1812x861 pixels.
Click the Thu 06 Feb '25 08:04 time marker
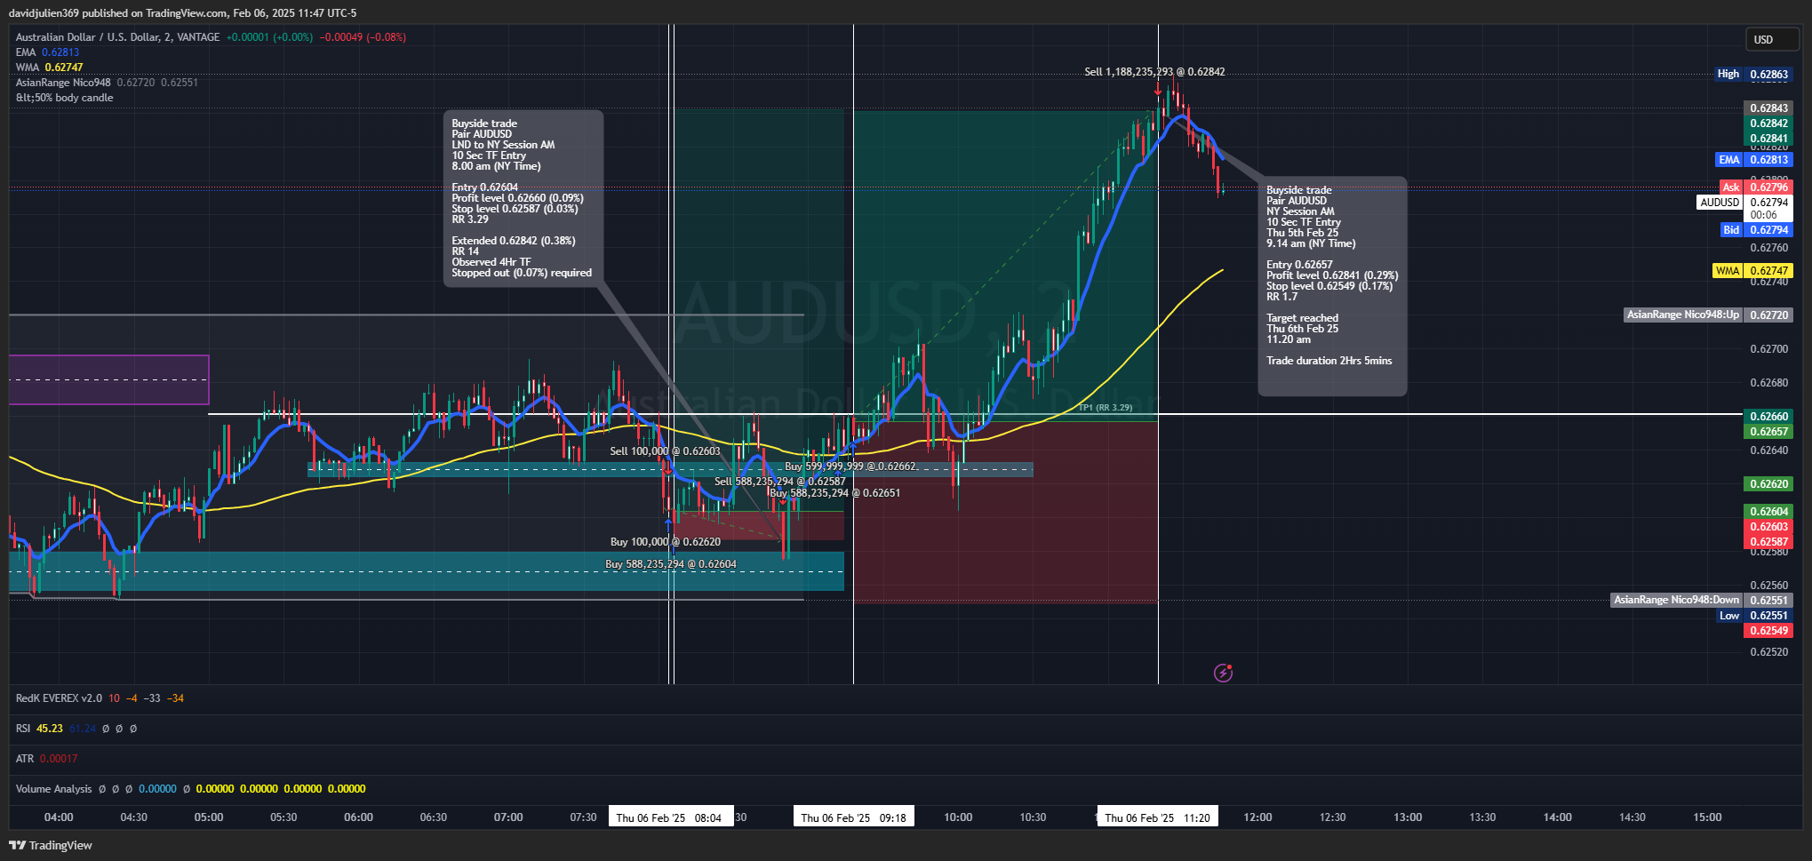pyautogui.click(x=671, y=817)
